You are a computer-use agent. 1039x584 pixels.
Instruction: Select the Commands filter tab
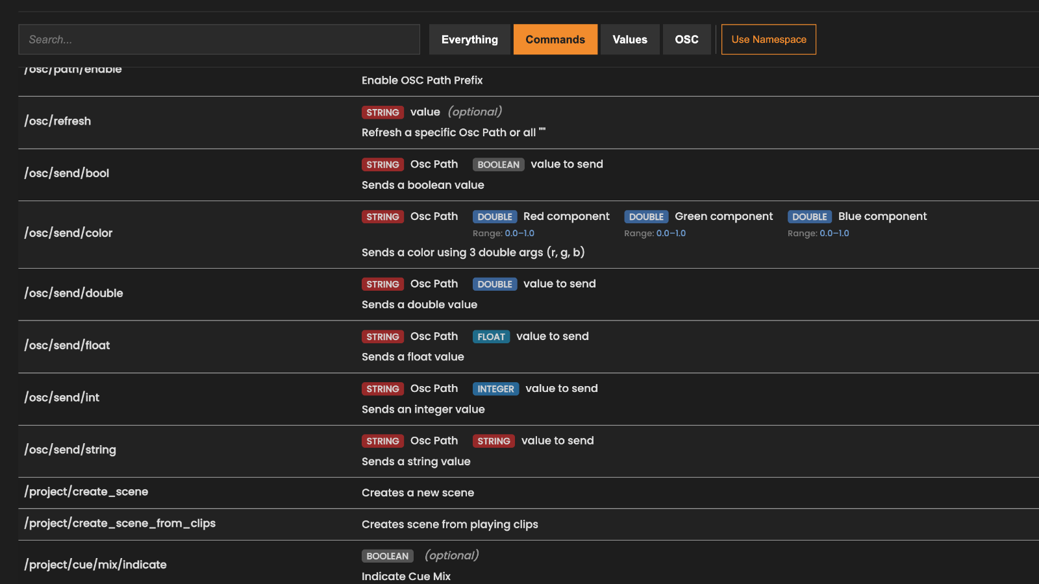tap(555, 40)
